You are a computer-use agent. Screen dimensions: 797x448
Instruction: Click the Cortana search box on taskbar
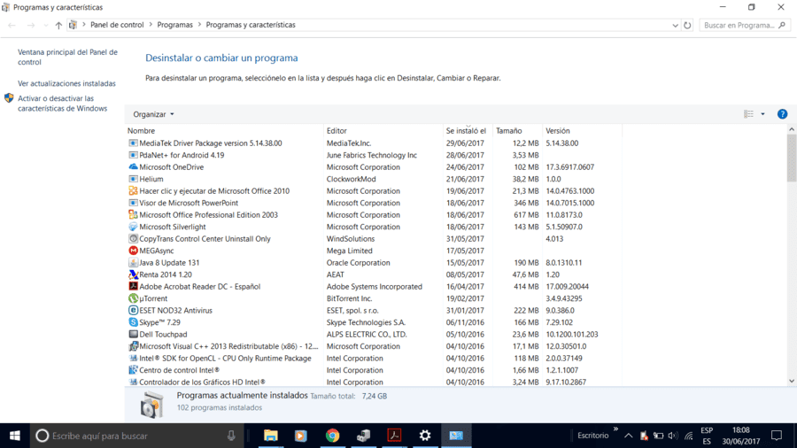point(137,436)
